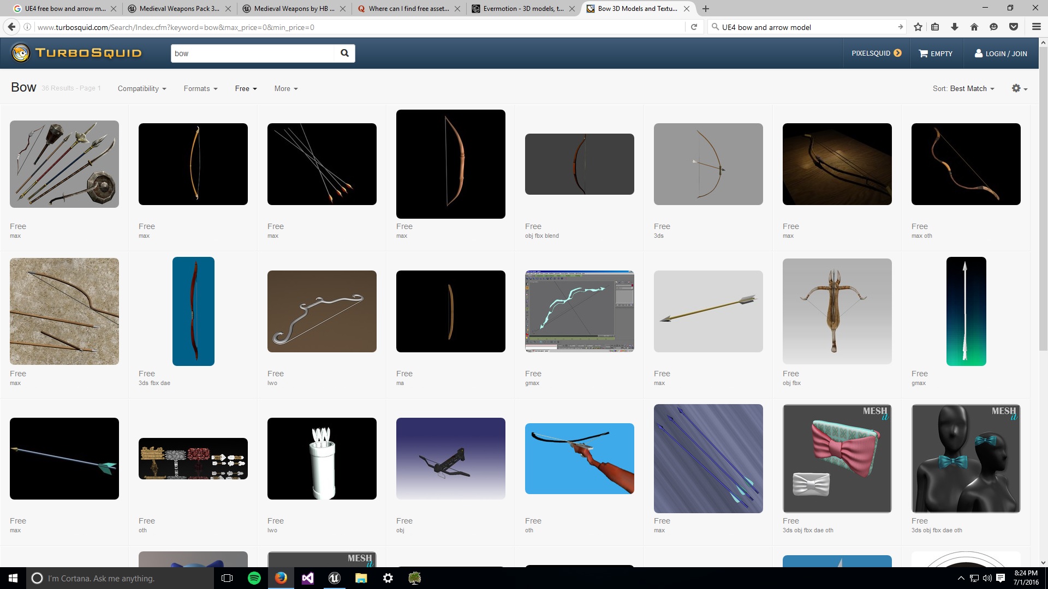Viewport: 1048px width, 589px height.
Task: Click the search magnifier button
Action: pos(344,53)
